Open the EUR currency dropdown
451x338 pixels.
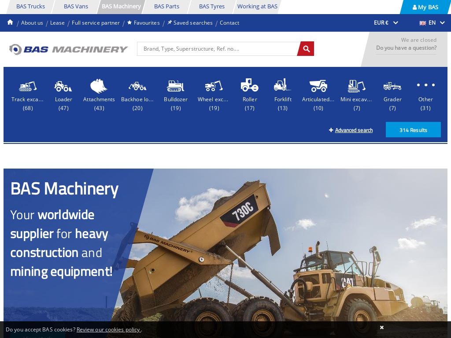pyautogui.click(x=386, y=22)
